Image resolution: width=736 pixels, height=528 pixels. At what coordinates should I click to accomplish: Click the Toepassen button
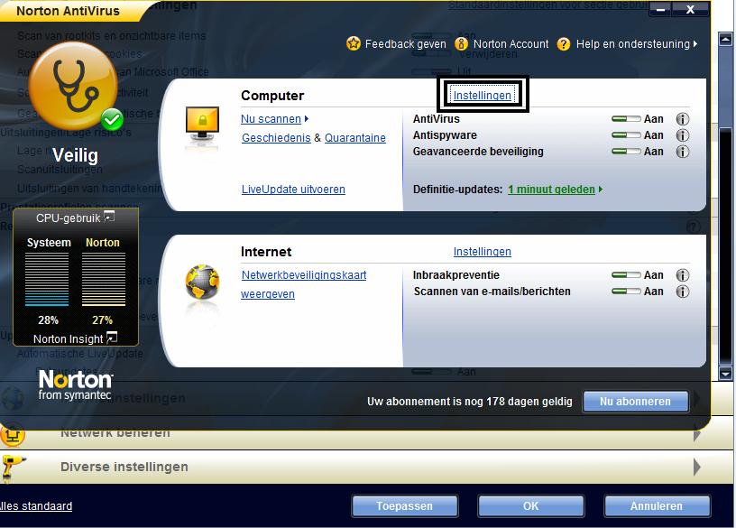coord(405,506)
